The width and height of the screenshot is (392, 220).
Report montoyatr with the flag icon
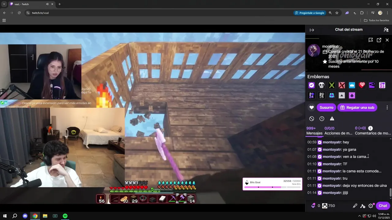(x=371, y=40)
